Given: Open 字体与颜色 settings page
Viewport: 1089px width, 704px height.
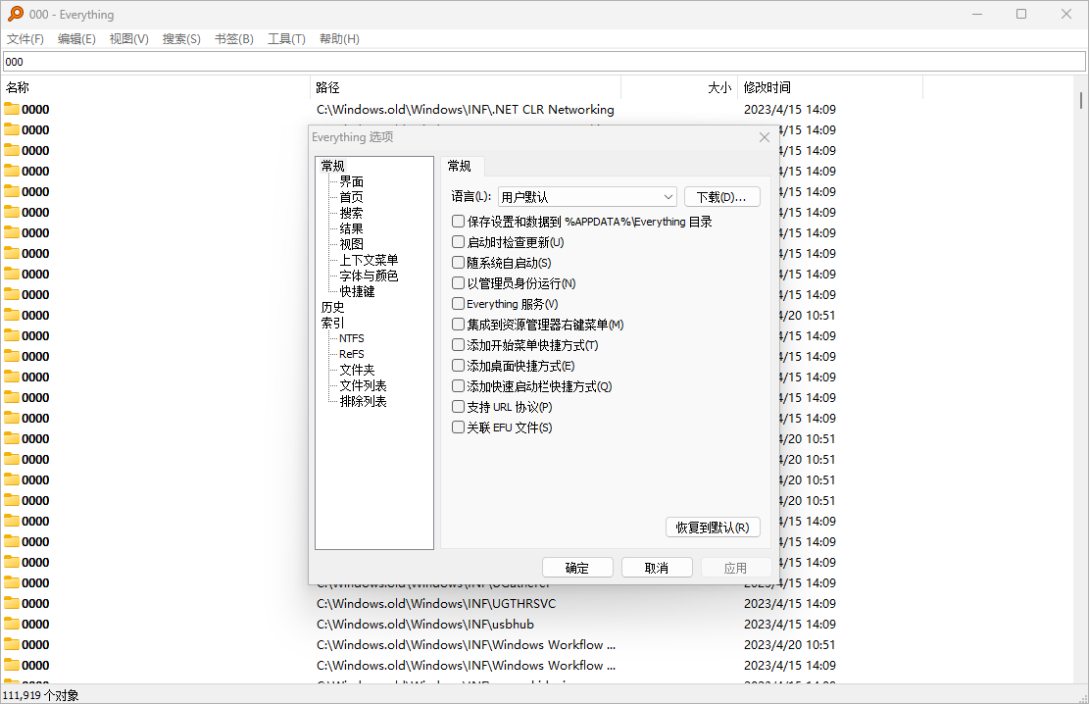Looking at the screenshot, I should pos(369,276).
